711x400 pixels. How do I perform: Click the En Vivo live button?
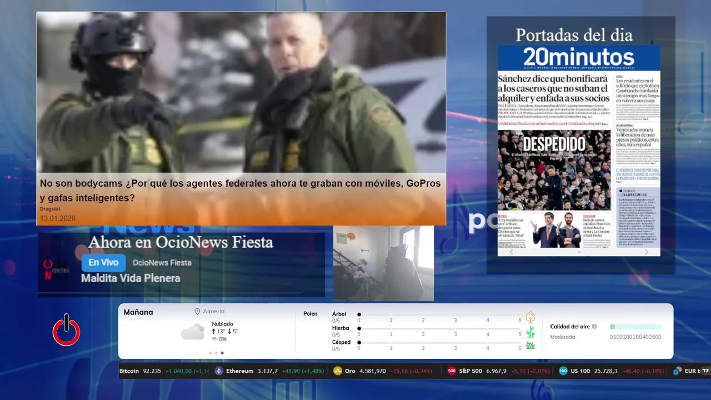click(104, 263)
